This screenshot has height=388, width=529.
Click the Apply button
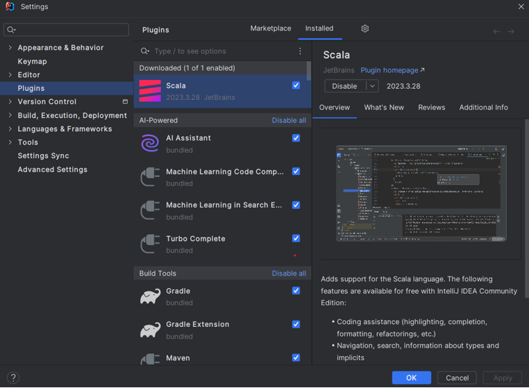503,378
